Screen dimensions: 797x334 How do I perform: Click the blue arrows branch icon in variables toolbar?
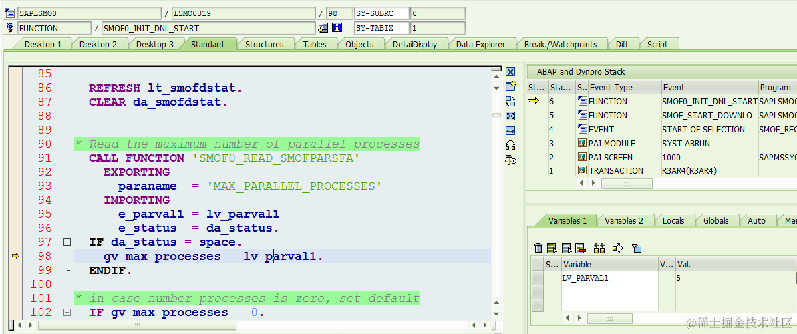point(617,248)
